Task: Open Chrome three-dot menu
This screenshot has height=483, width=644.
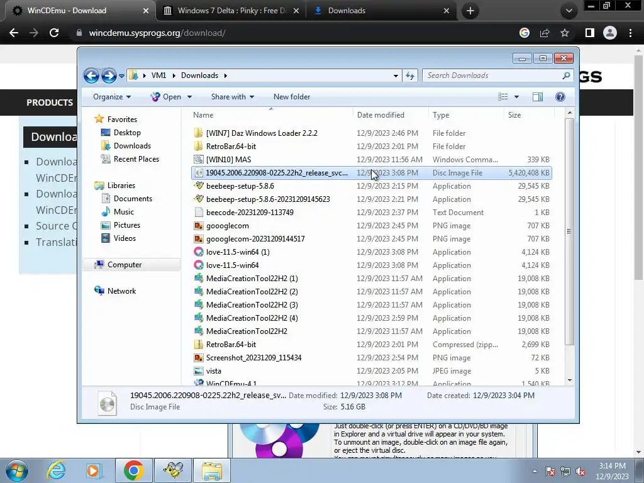Action: (630, 33)
